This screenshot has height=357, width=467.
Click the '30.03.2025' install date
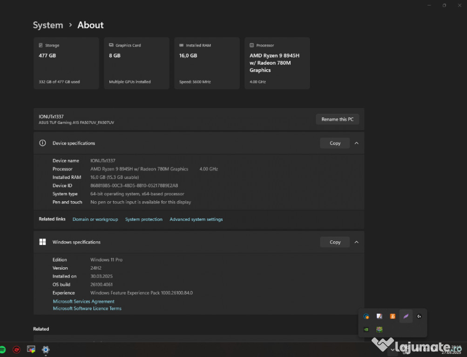102,276
